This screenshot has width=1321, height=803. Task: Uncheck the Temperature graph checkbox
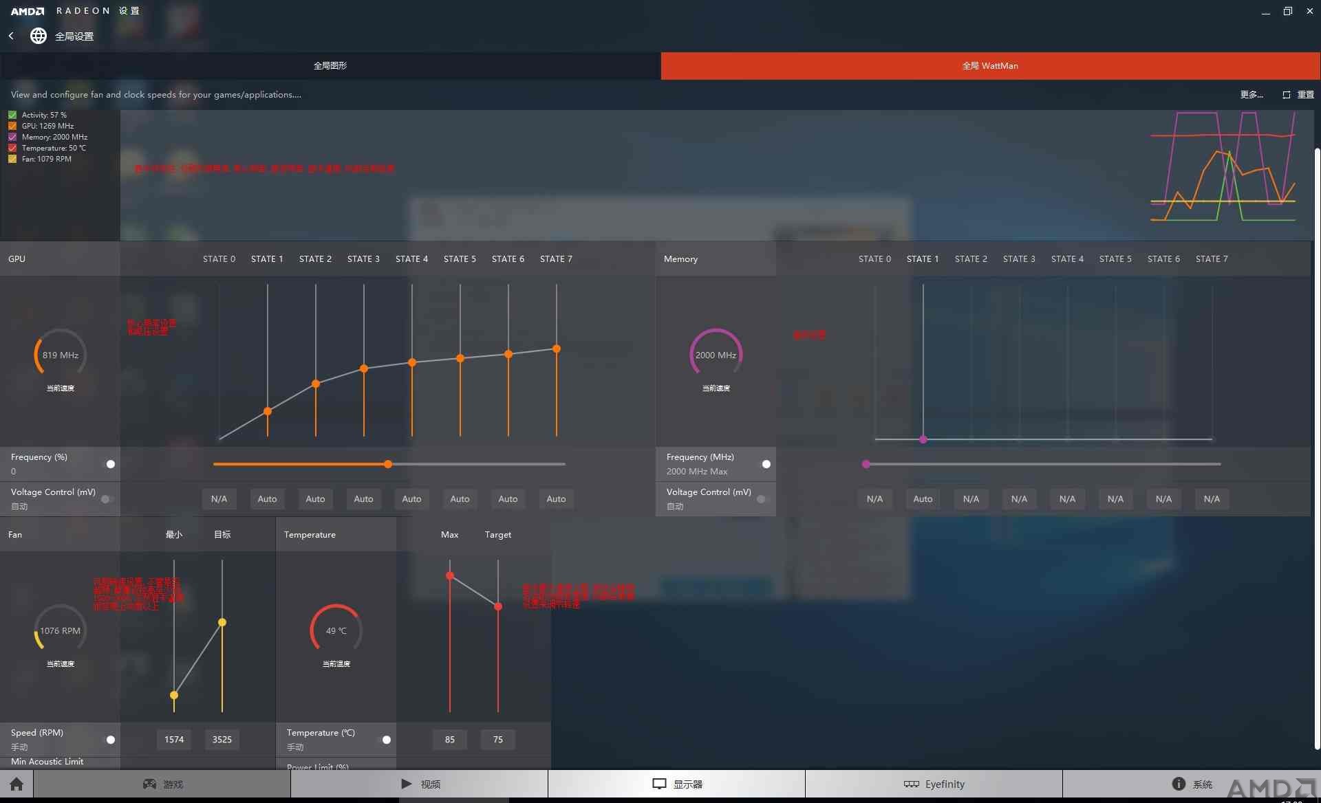click(12, 148)
